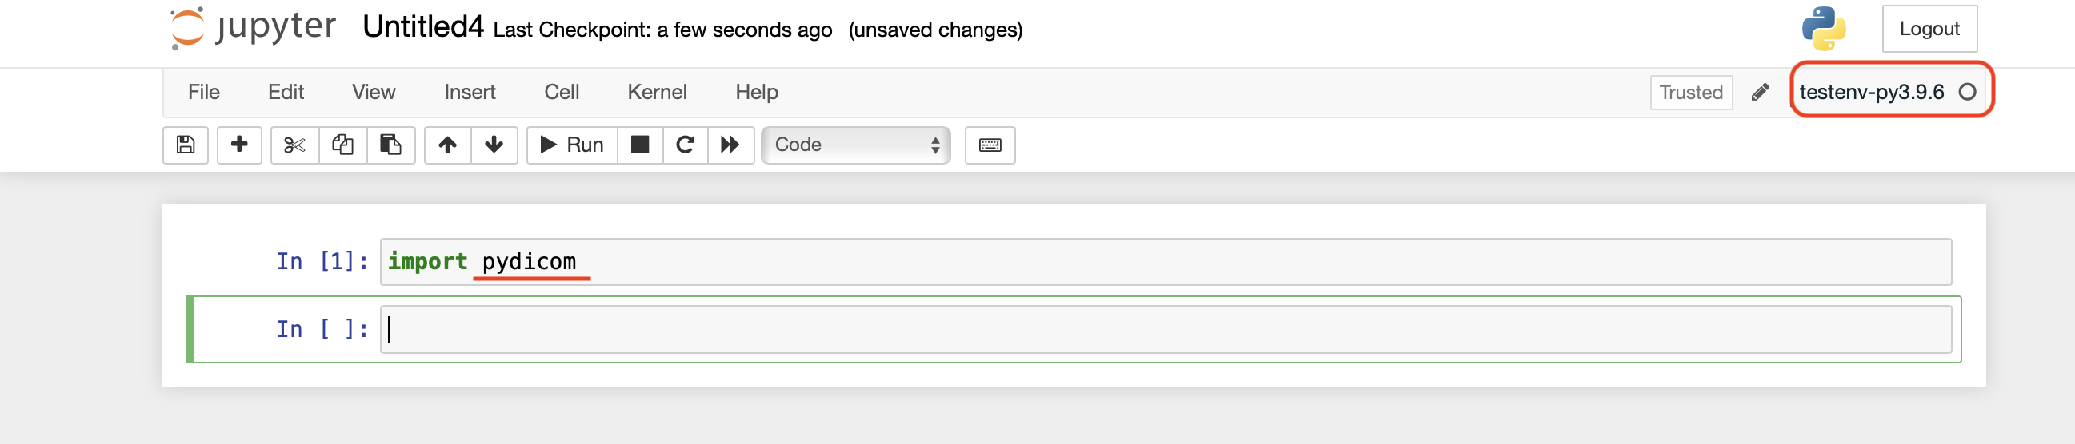Toggle the Trusted notebook indicator
Viewport: 2075px width, 444px height.
[1690, 93]
